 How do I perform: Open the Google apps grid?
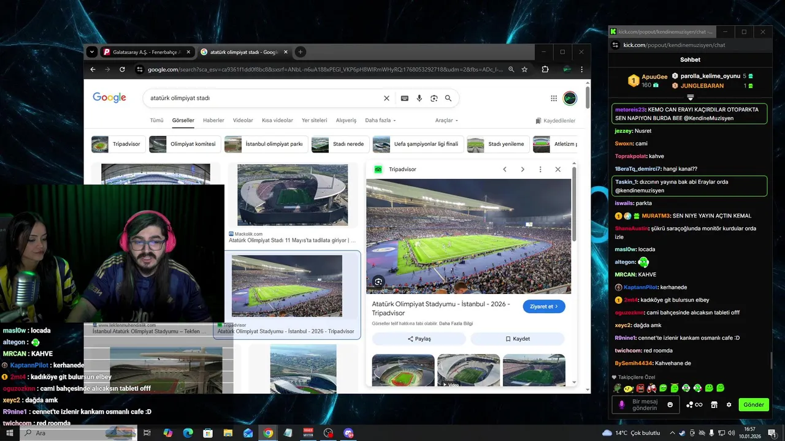[x=554, y=98]
